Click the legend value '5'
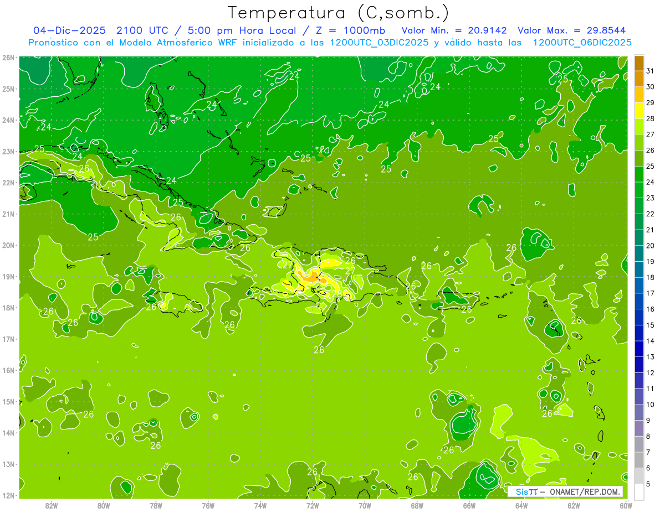 648,484
